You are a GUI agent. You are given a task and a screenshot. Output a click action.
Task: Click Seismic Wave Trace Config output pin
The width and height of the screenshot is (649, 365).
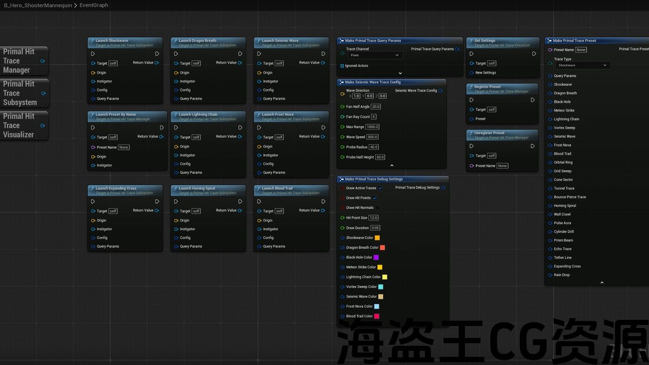pos(440,91)
